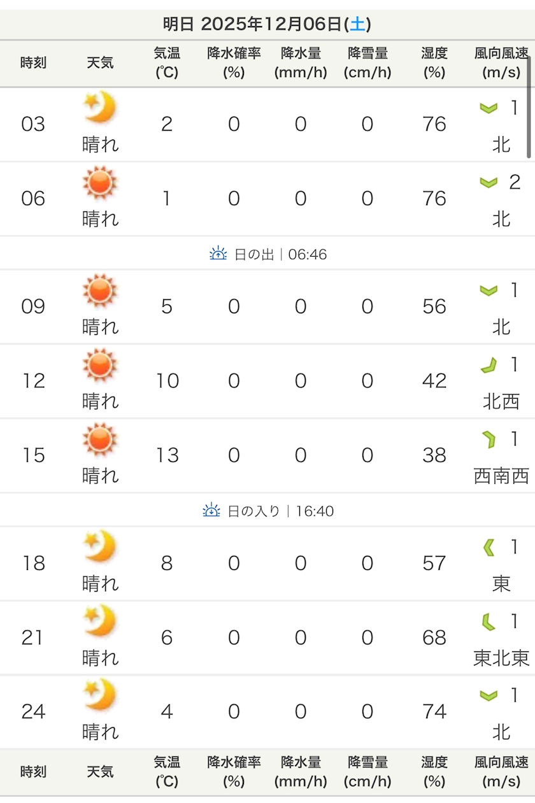Click the vertical scrollbar on right edge
Screen dimensions: 535x803
click(x=529, y=108)
